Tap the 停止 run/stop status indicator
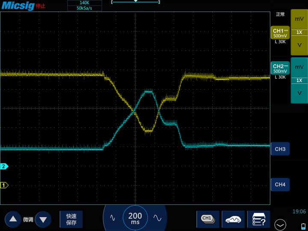The image size is (308, 231). click(x=41, y=6)
